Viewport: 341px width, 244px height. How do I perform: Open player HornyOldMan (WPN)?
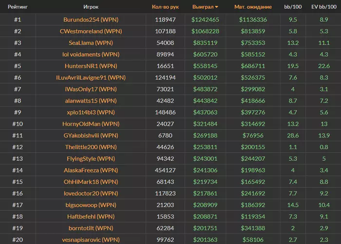(x=91, y=124)
